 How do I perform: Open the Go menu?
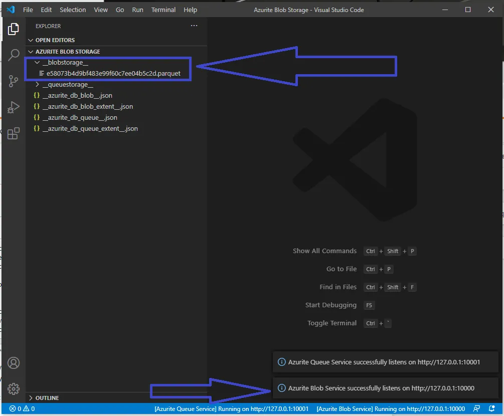point(120,10)
